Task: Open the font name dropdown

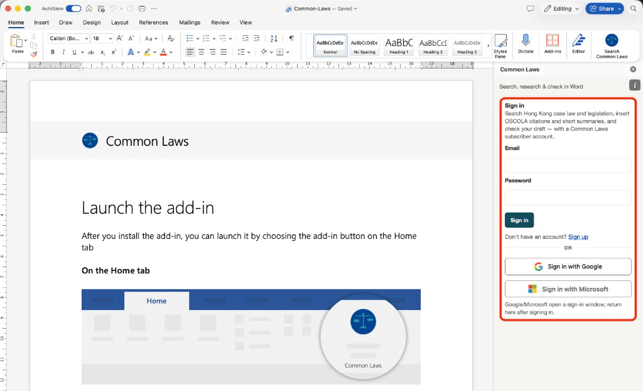Action: click(x=87, y=38)
